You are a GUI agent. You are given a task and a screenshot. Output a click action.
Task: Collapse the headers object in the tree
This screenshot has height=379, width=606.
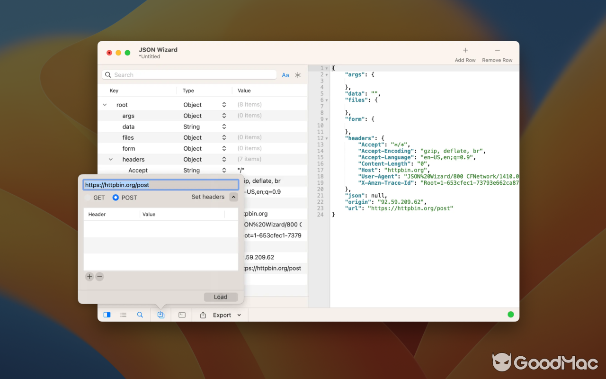(111, 159)
